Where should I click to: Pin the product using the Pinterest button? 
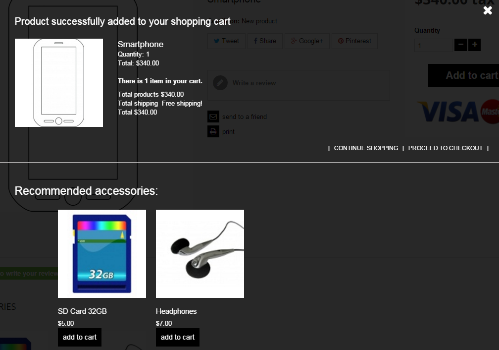pos(354,41)
